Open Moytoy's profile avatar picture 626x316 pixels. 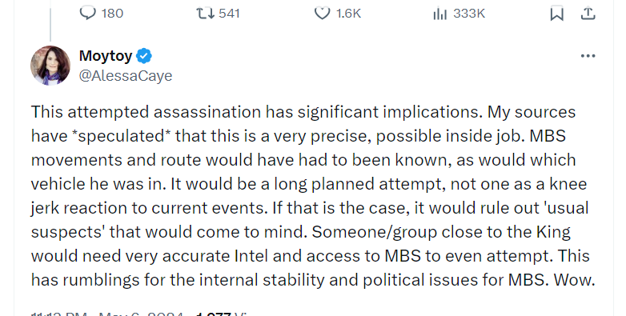[x=50, y=66]
